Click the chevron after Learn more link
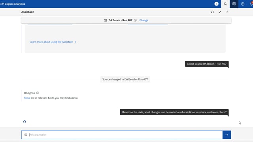 pos(76,42)
